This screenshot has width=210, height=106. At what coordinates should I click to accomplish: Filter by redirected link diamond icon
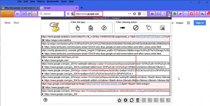104,28
